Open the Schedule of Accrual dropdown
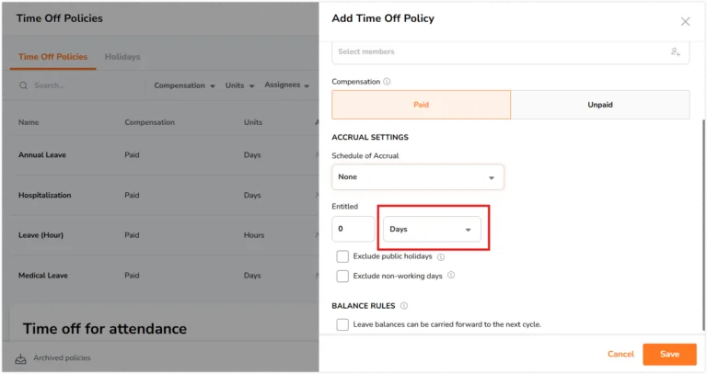Screen dimensions: 707x374 click(418, 176)
